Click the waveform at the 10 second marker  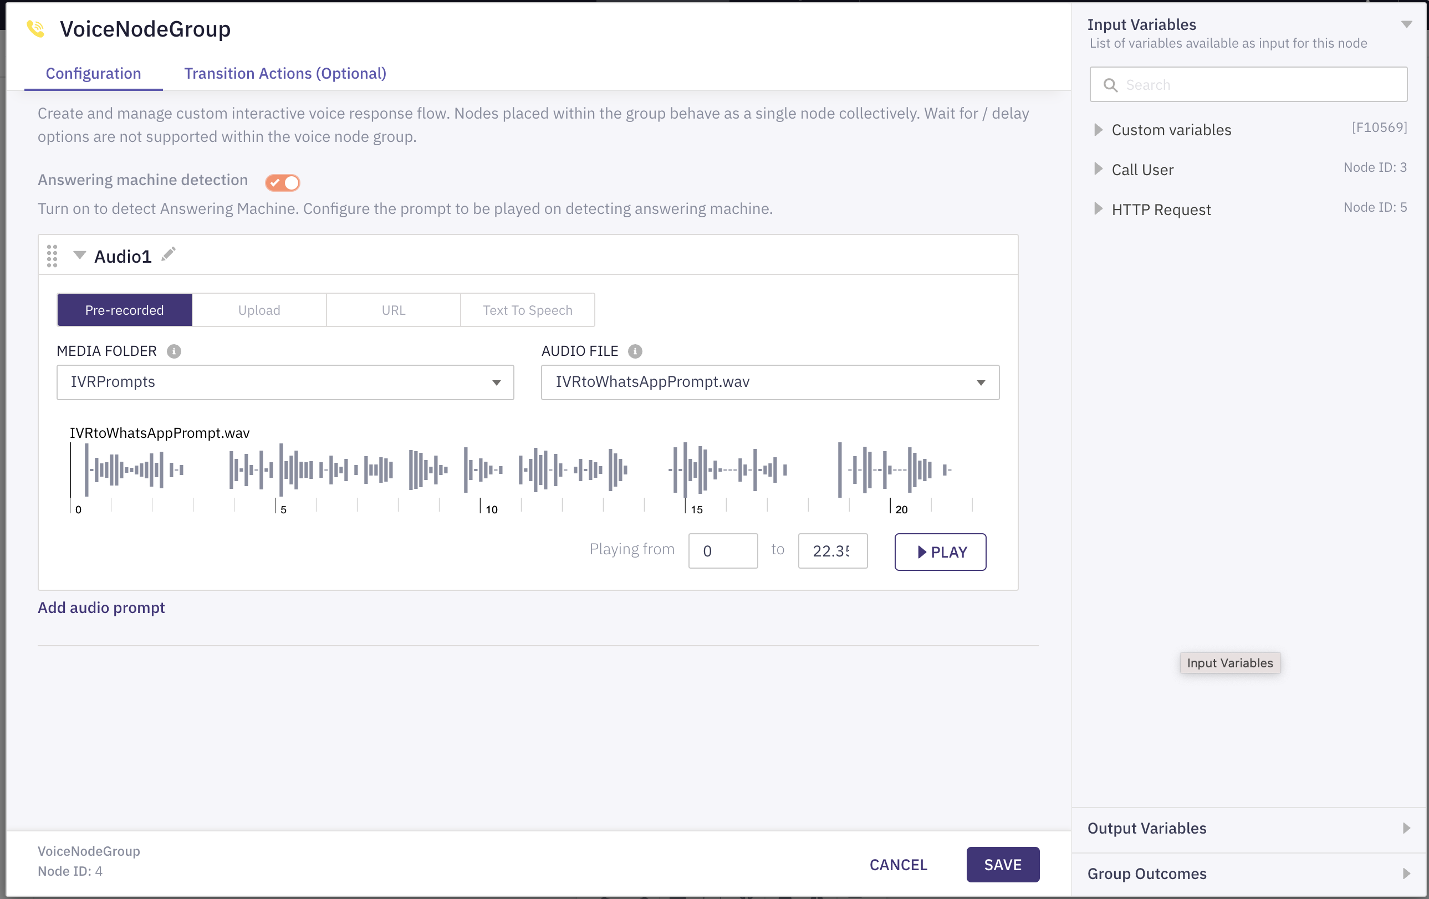480,470
